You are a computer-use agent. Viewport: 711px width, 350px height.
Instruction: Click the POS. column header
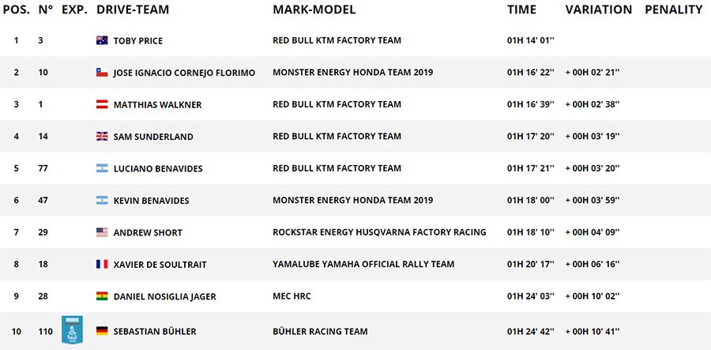pos(16,10)
